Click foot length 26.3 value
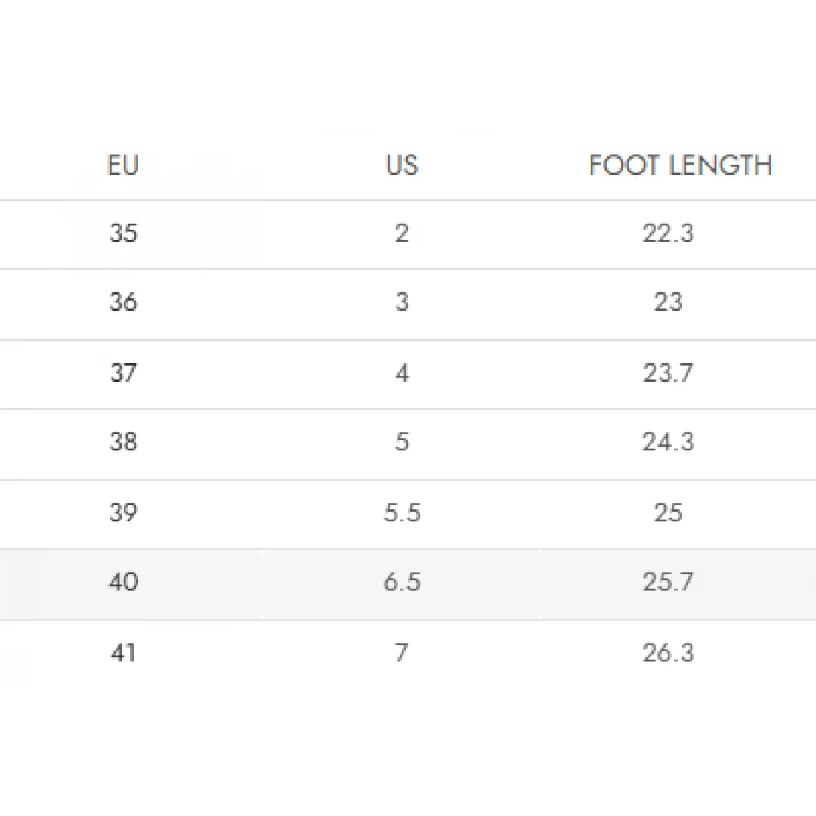The height and width of the screenshot is (816, 816). [668, 652]
